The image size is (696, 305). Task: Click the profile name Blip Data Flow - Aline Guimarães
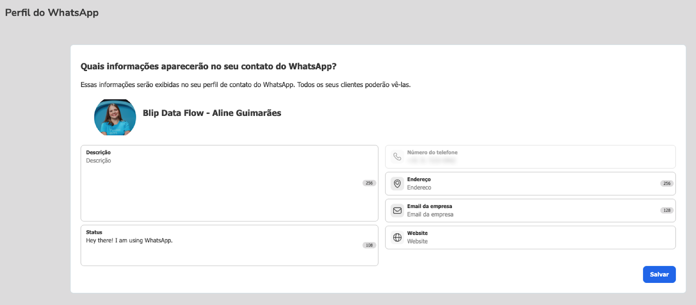(x=212, y=113)
